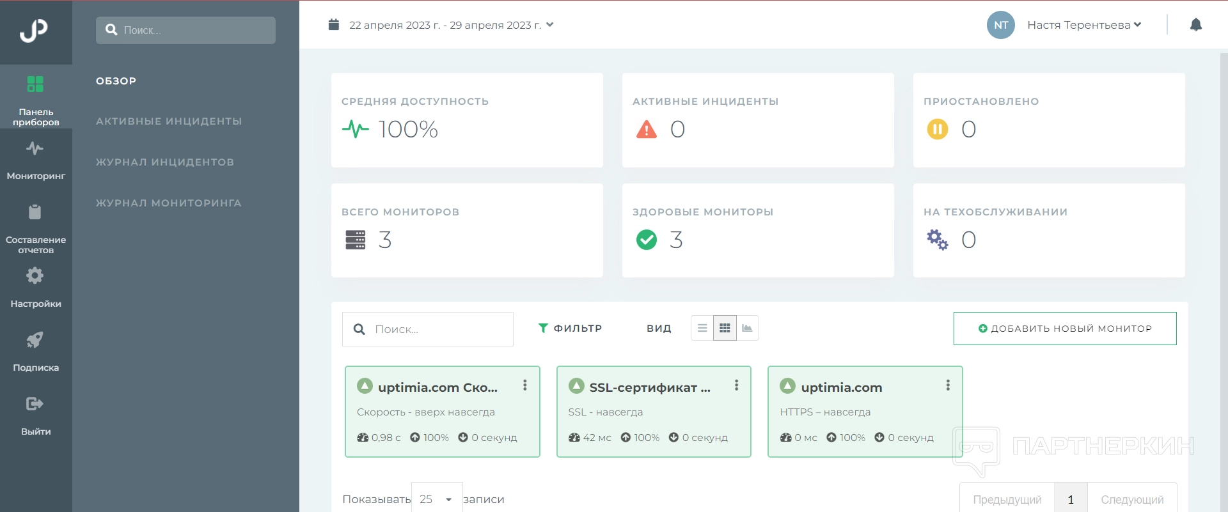Open Настройки gear in sidebar
The image size is (1228, 512).
[x=36, y=288]
